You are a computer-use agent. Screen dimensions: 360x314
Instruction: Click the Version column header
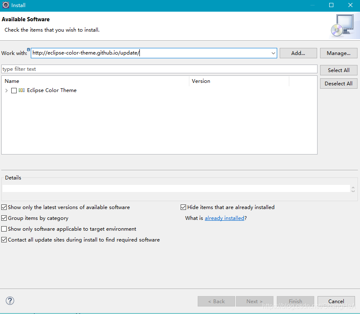239,81
